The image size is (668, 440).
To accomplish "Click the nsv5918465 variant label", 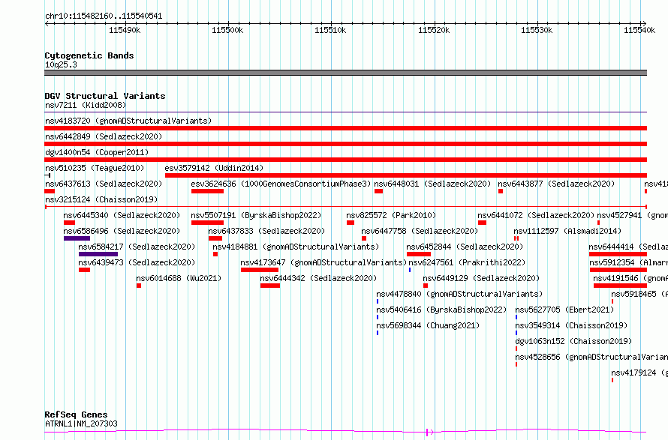I will 639,294.
